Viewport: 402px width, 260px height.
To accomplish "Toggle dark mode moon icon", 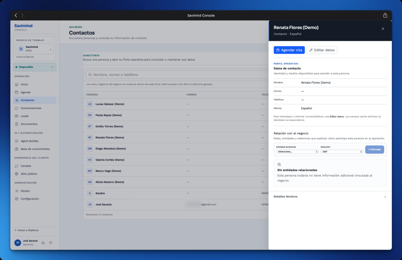I will click(43, 243).
